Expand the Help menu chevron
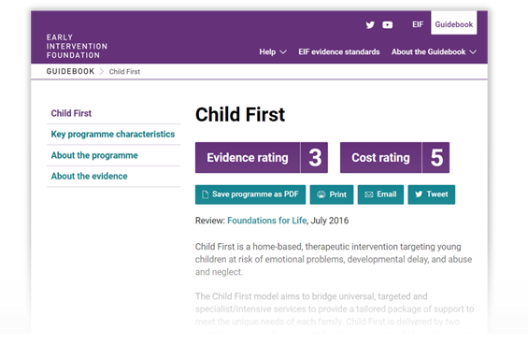Screen dimensions: 528x344 [x=283, y=52]
